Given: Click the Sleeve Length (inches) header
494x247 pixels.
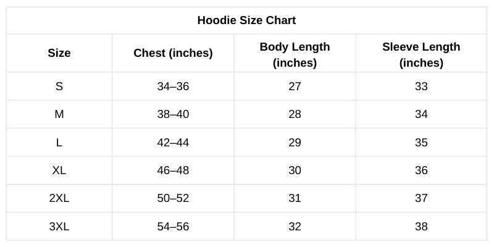Looking at the screenshot, I should (x=421, y=54).
